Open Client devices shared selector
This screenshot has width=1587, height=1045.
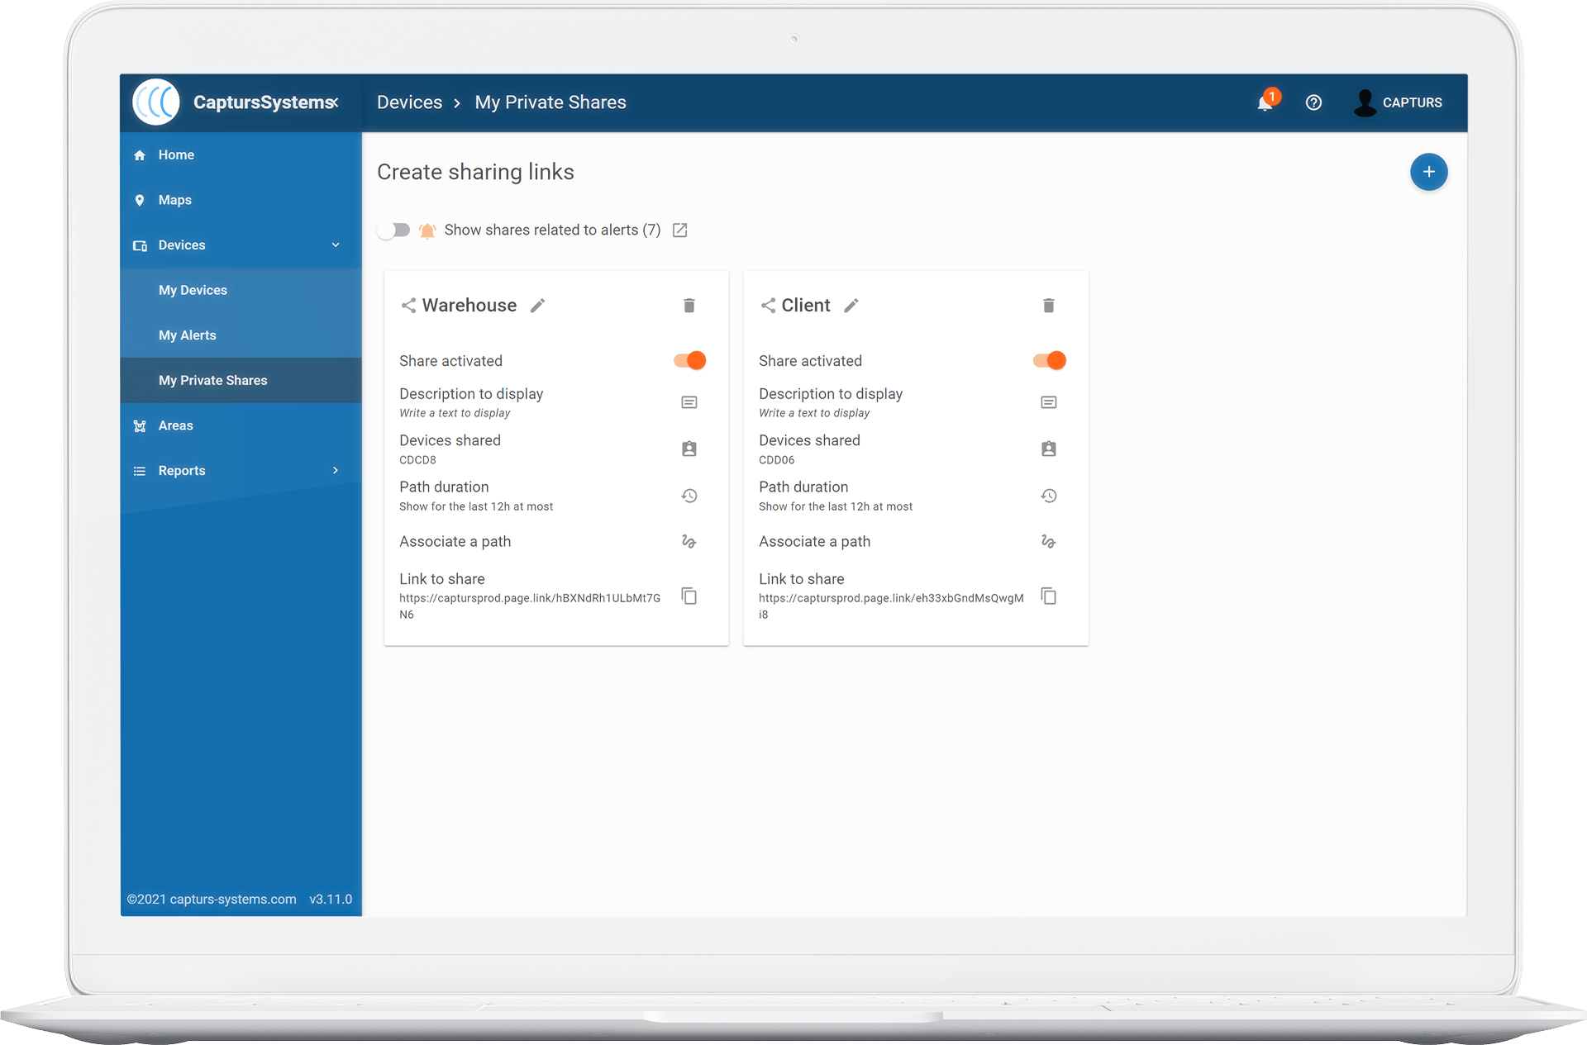pyautogui.click(x=1049, y=449)
